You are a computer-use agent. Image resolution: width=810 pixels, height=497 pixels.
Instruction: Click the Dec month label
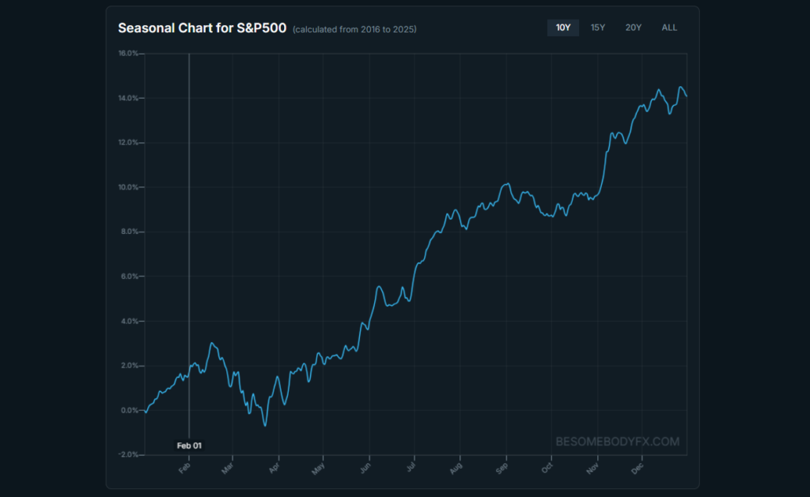(638, 468)
